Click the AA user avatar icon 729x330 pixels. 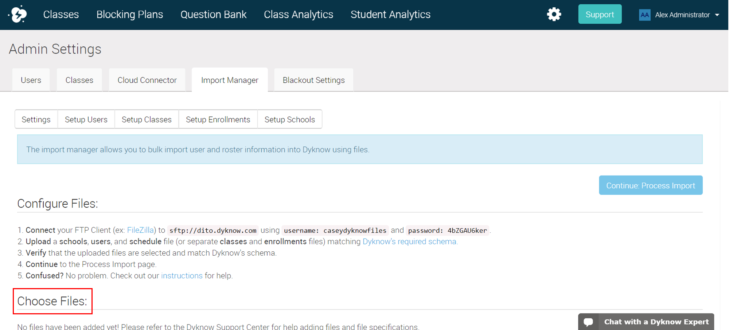coord(644,15)
